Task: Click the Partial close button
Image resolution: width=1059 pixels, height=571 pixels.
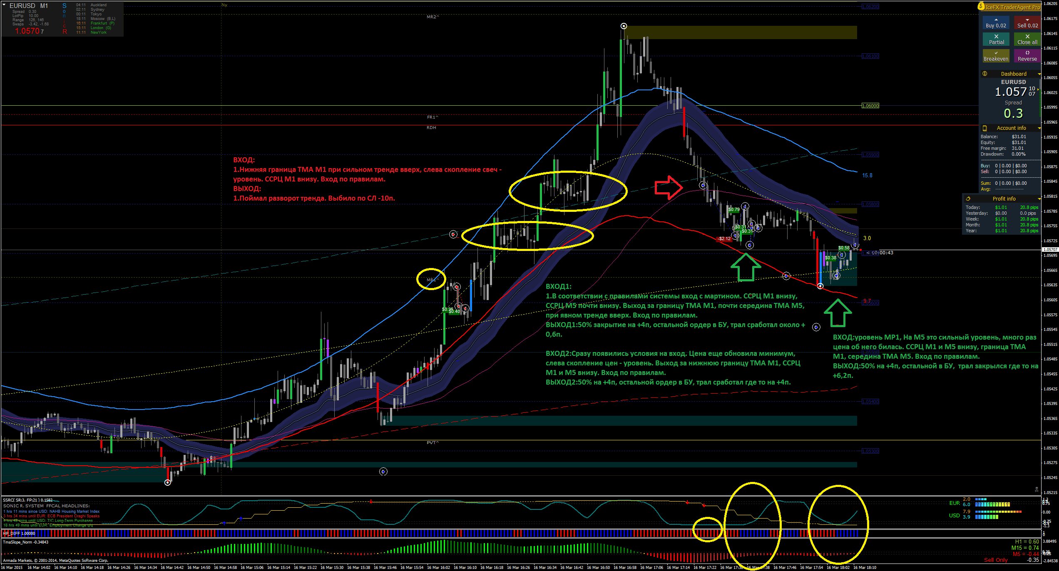Action: (x=996, y=39)
